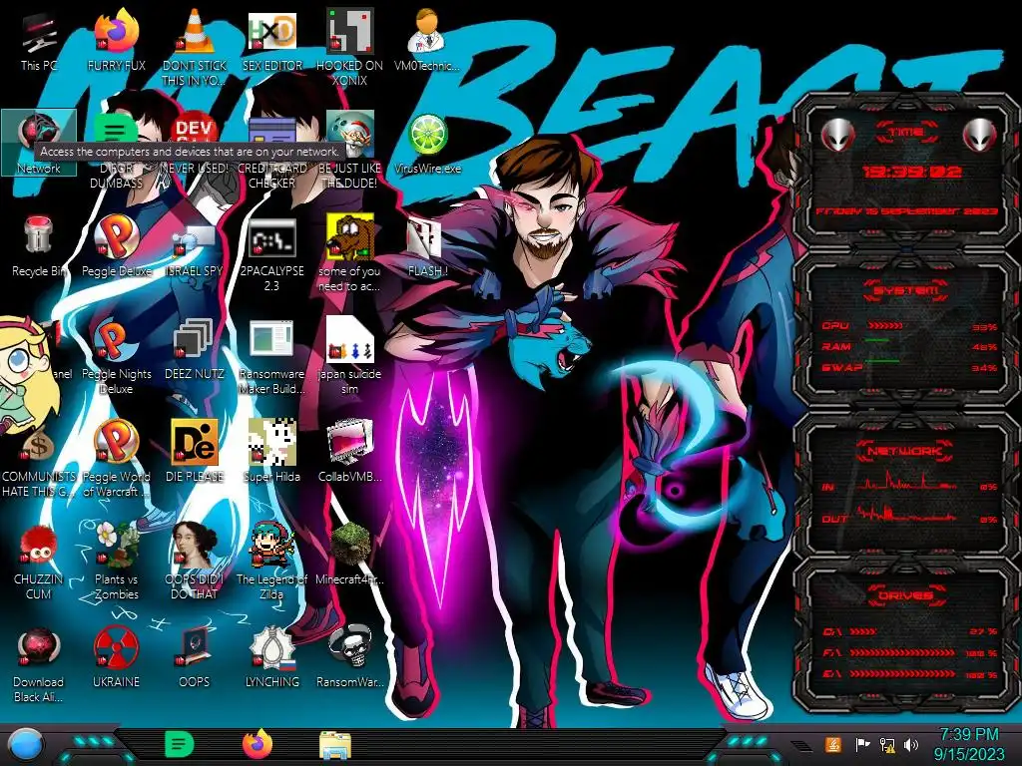Open the OOPS desktop icon

195,656
